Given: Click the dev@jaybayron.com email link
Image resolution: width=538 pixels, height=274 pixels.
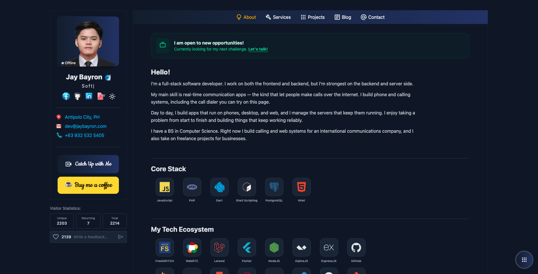Looking at the screenshot, I should coord(86,126).
